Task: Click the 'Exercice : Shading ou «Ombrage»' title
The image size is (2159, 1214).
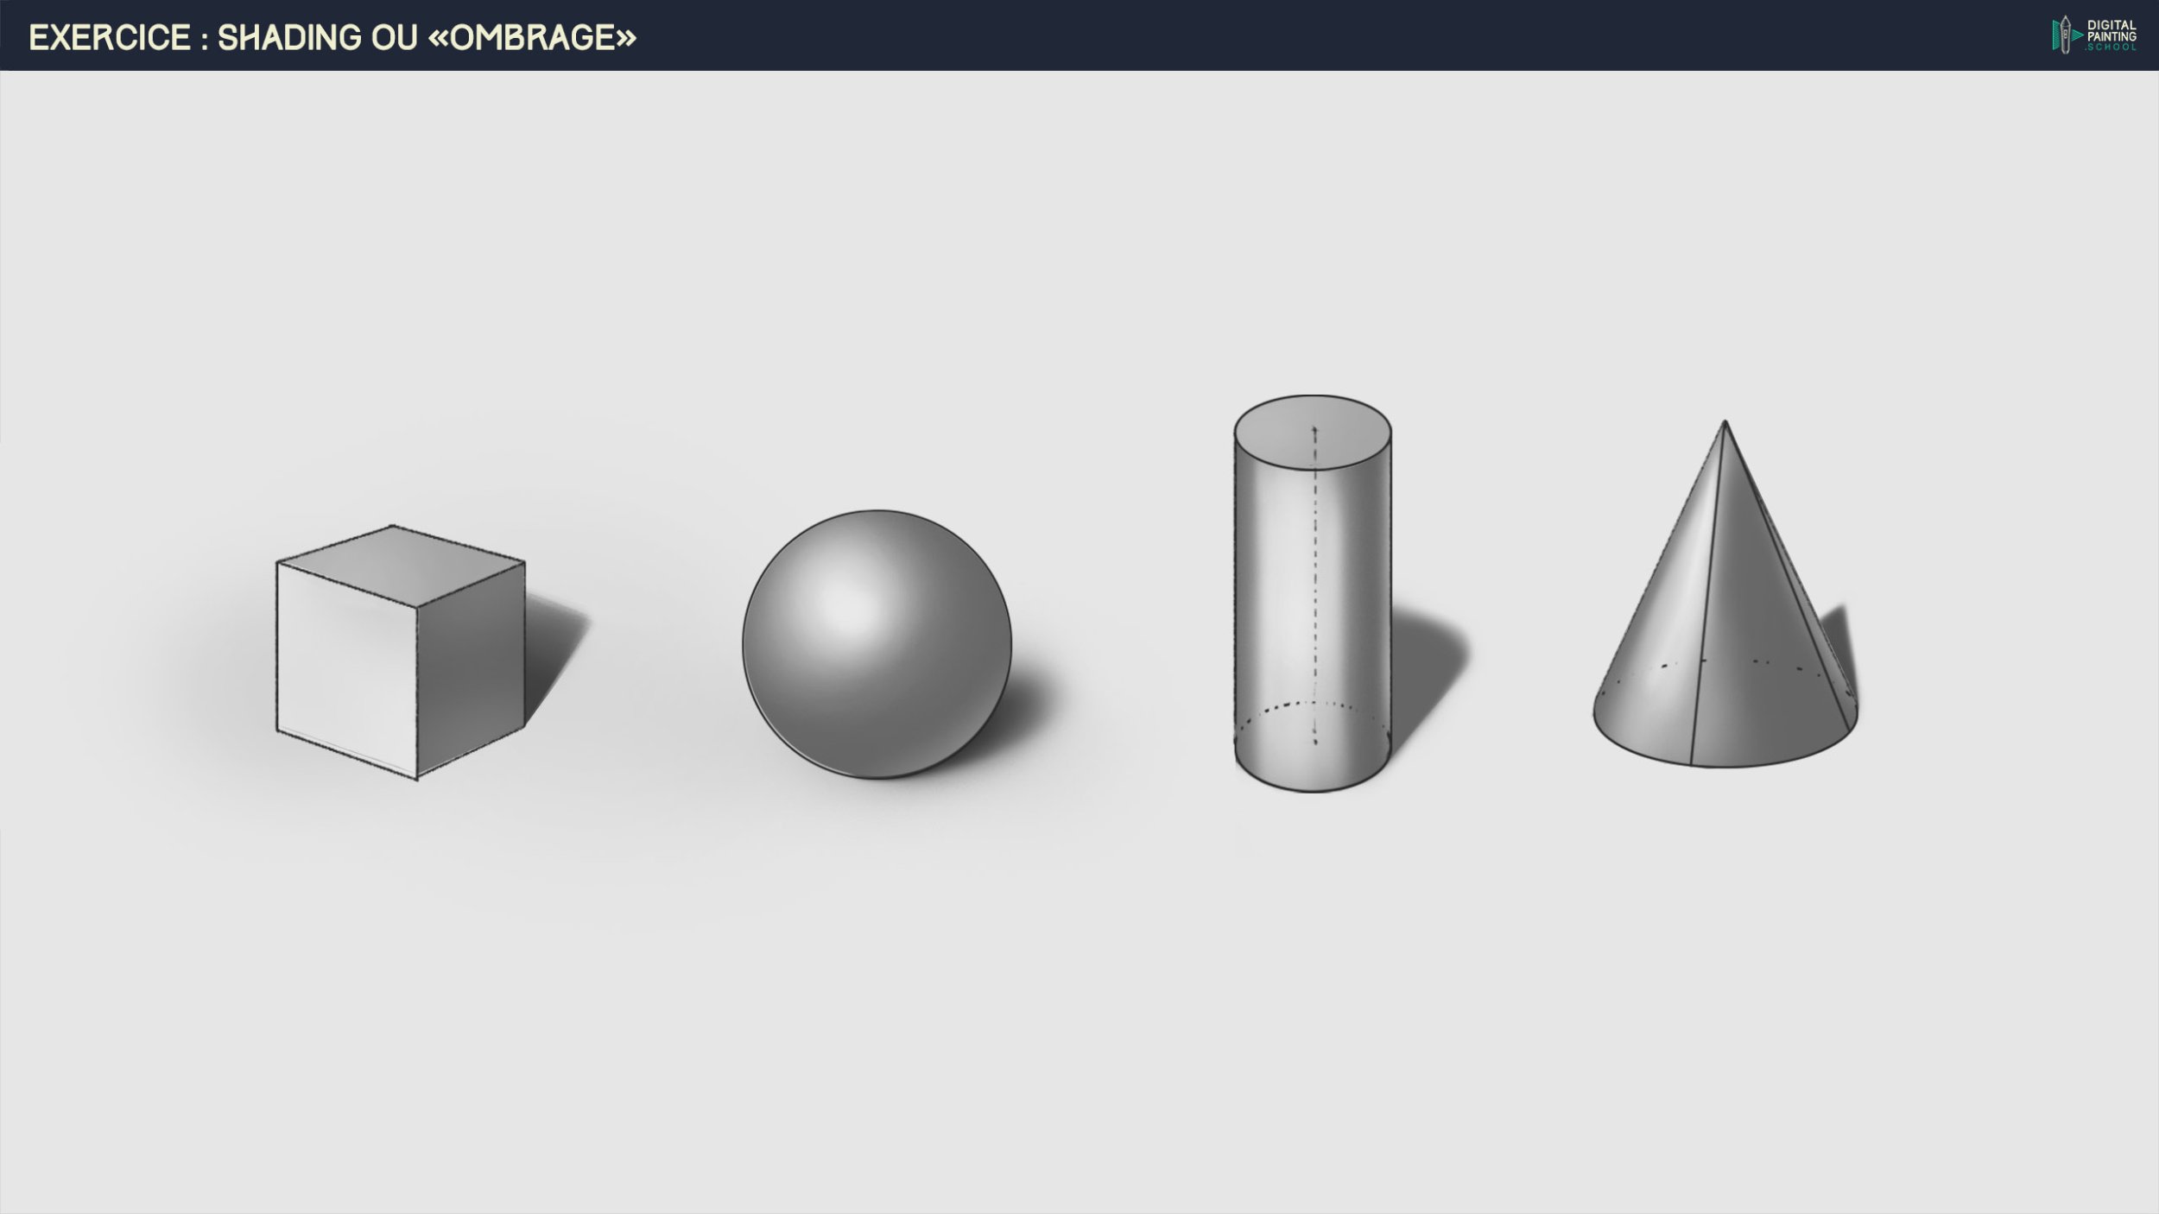Action: [x=332, y=37]
